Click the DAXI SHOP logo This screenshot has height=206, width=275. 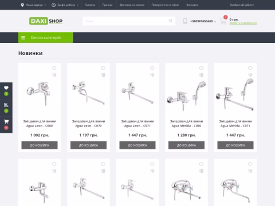click(x=46, y=21)
